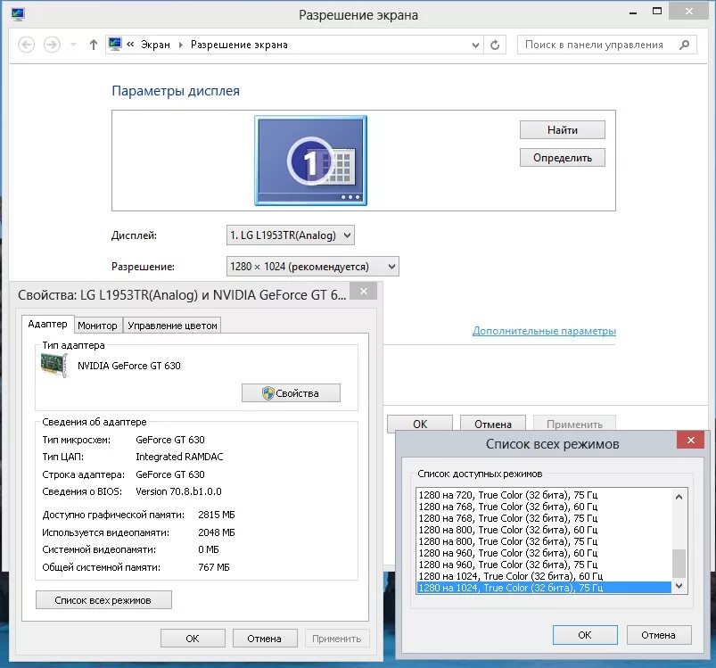The height and width of the screenshot is (668, 716).
Task: Open the Разрешение dropdown list
Action: [313, 266]
